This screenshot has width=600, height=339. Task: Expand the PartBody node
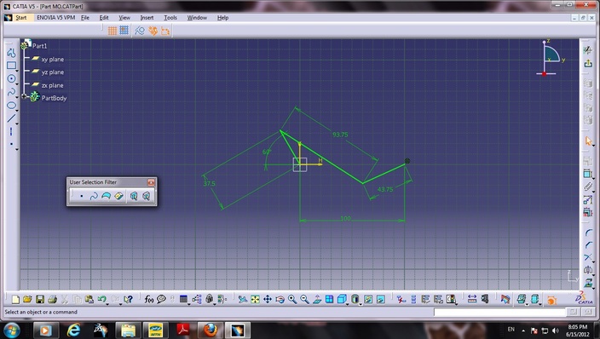[24, 97]
